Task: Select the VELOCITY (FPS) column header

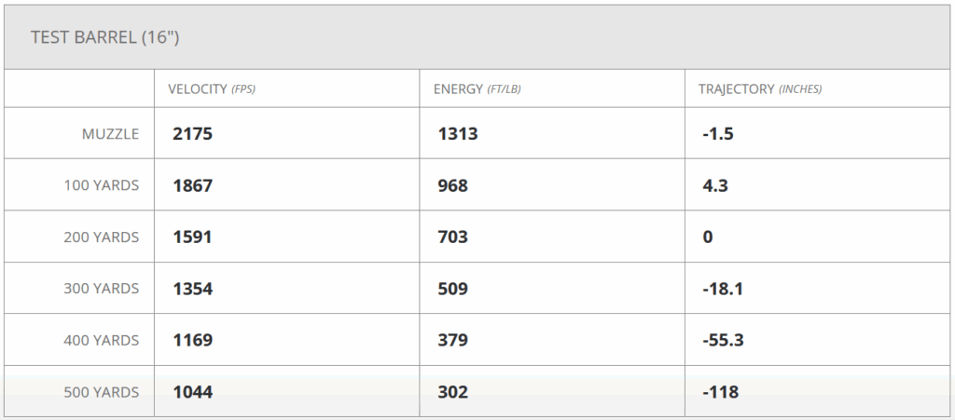Action: (x=212, y=89)
